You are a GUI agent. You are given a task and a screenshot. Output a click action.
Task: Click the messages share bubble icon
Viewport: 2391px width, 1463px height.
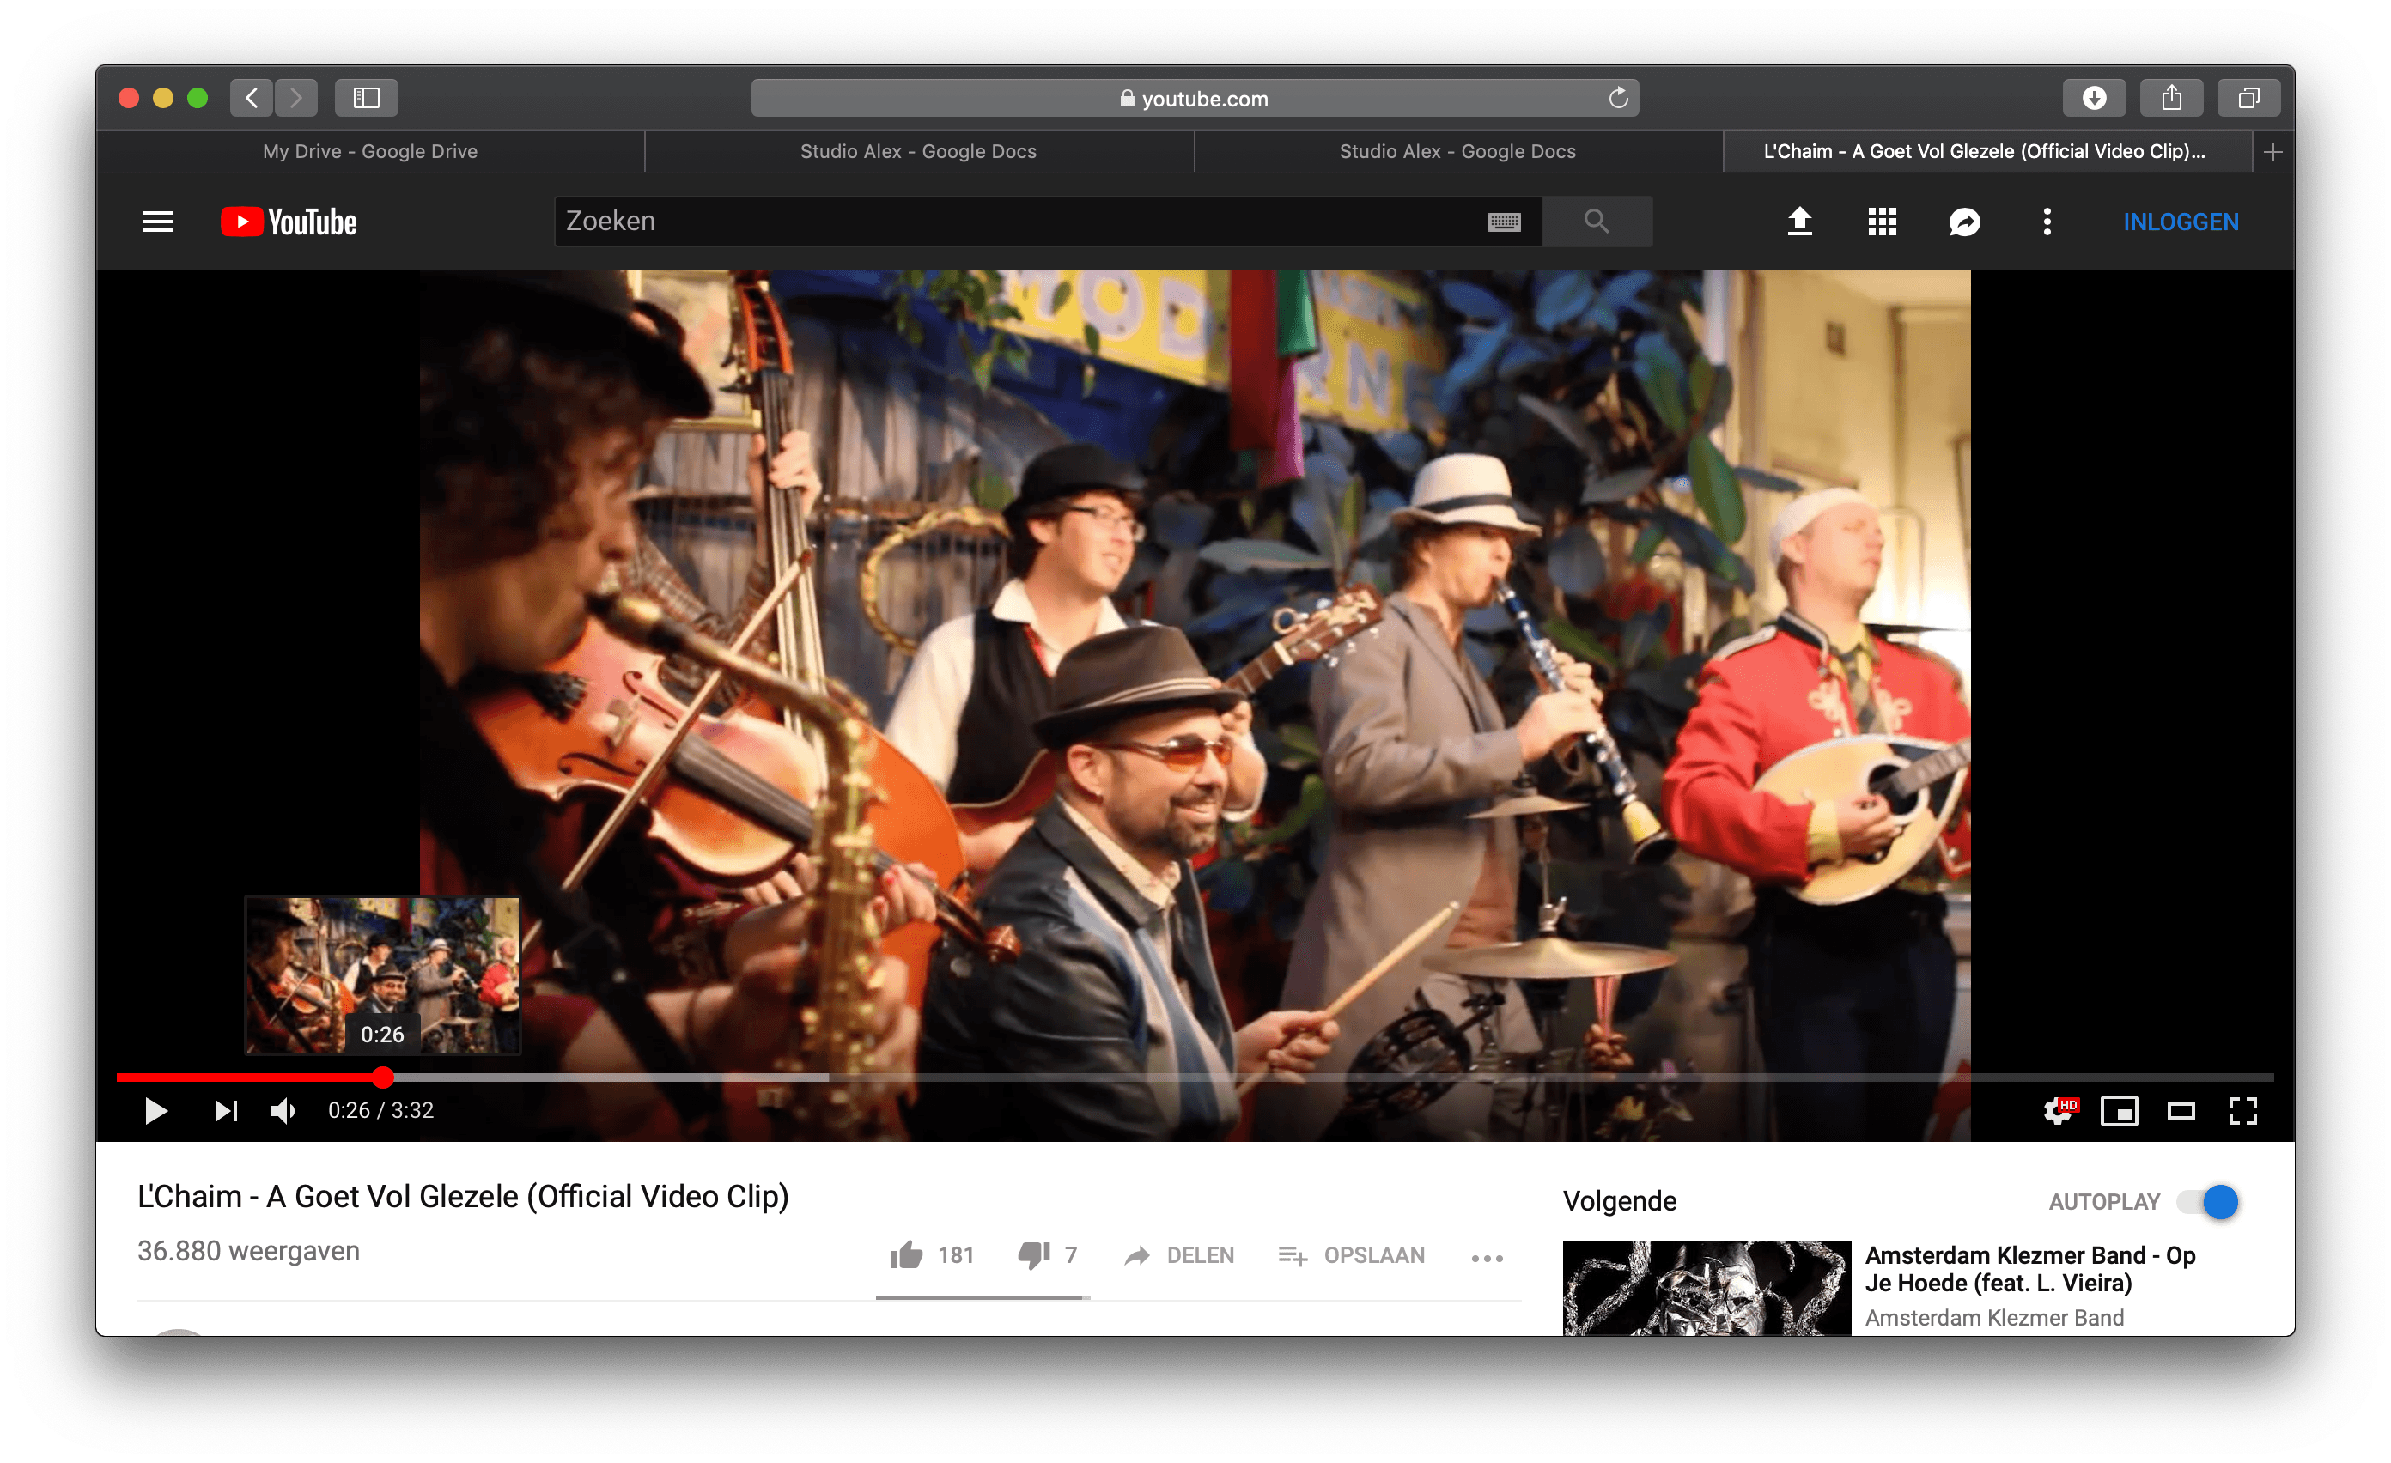(1964, 222)
